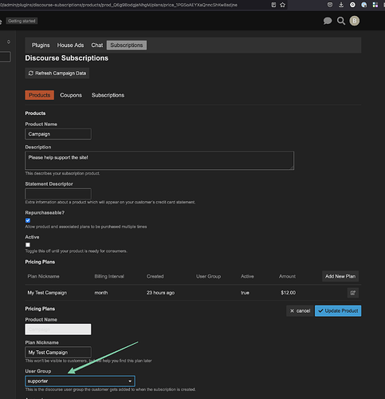The width and height of the screenshot is (385, 399).
Task: Bookmark page with the star icon
Action: coord(283,5)
